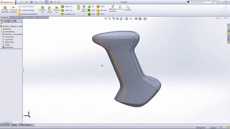Open Apply Scene dropdown
The height and width of the screenshot is (129, 230).
(141, 19)
